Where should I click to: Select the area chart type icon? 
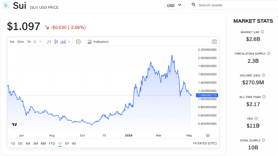coord(63,42)
